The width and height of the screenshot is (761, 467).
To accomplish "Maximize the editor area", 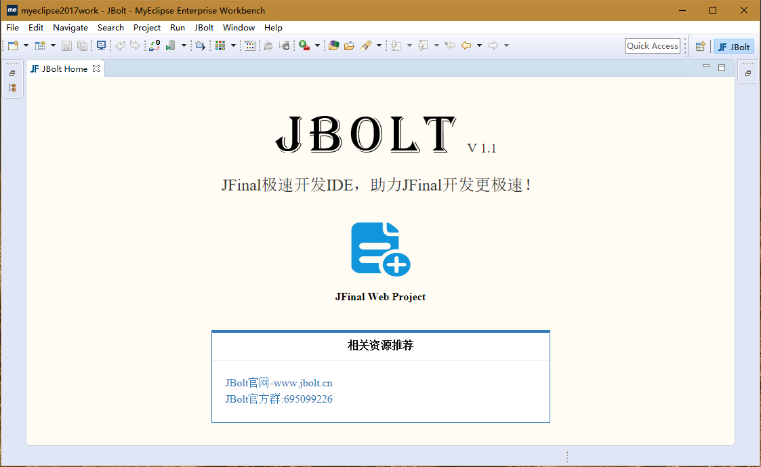I will [x=722, y=68].
